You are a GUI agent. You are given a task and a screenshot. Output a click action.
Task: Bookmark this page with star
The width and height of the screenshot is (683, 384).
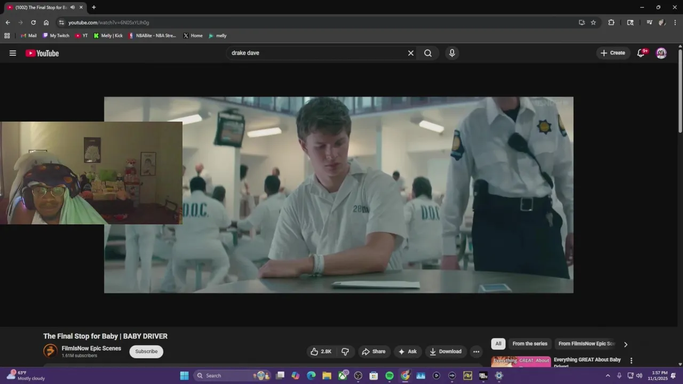pyautogui.click(x=593, y=22)
